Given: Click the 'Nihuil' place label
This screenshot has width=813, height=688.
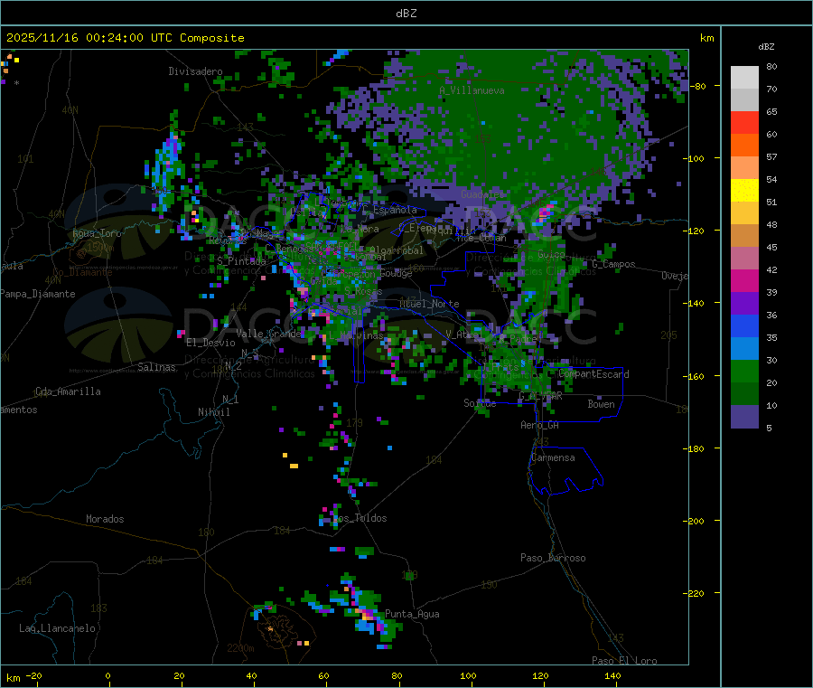Looking at the screenshot, I should [x=213, y=412].
